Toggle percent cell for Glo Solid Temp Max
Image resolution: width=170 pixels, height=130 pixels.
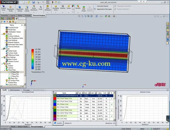coord(112,113)
